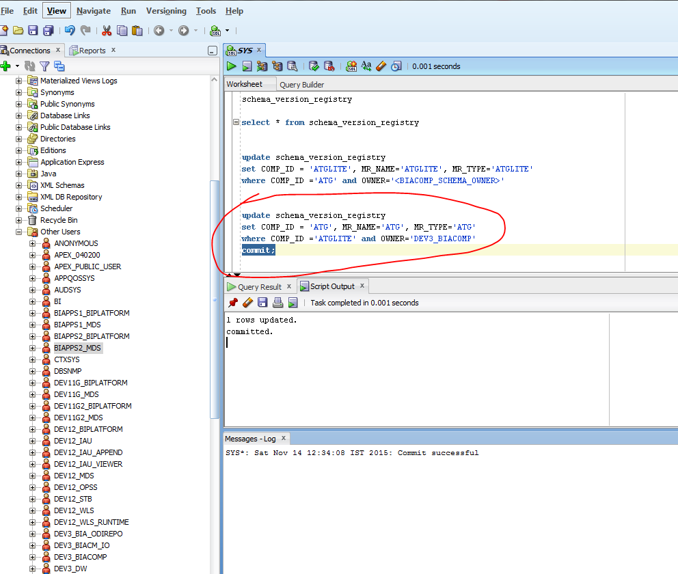Open the Versioning menu
Screen dimensions: 678x574
tap(166, 11)
